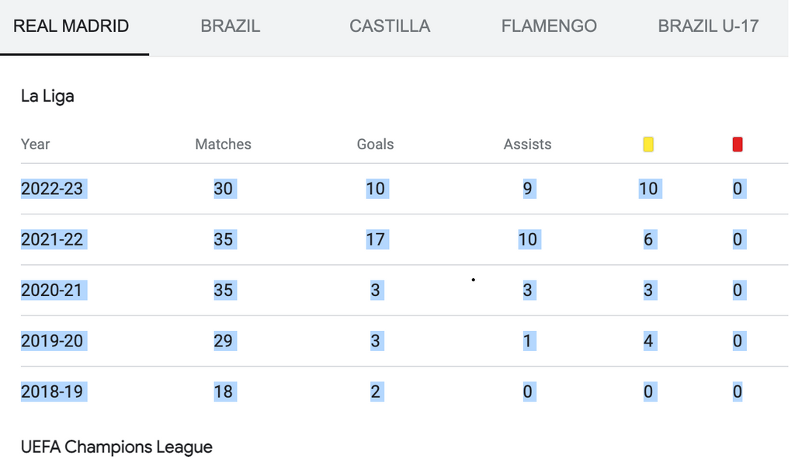Show the Flamengo stats tab

(x=549, y=26)
